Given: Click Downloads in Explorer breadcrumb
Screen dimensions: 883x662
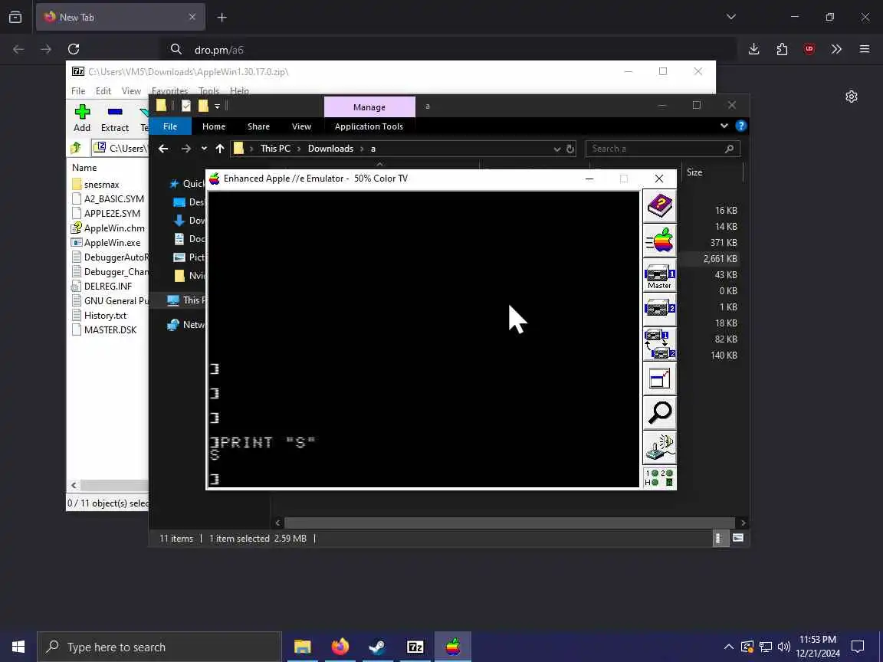Looking at the screenshot, I should [330, 149].
